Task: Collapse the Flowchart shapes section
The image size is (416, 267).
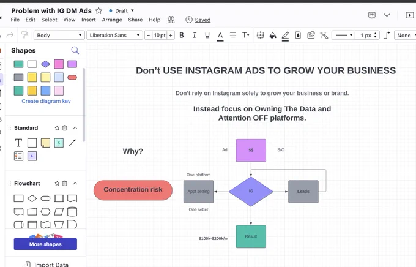Action: (x=75, y=183)
